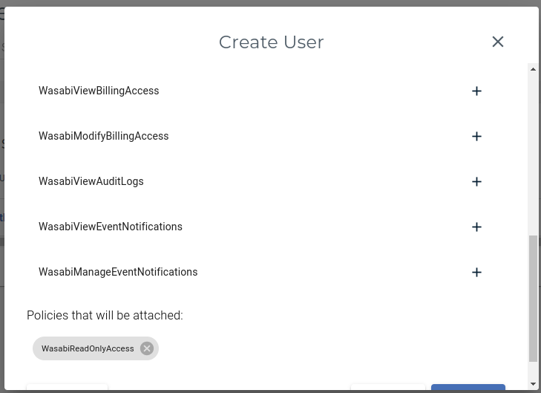The width and height of the screenshot is (541, 393).
Task: Click the 'Policies that will be attached:' label
Action: pyautogui.click(x=105, y=315)
